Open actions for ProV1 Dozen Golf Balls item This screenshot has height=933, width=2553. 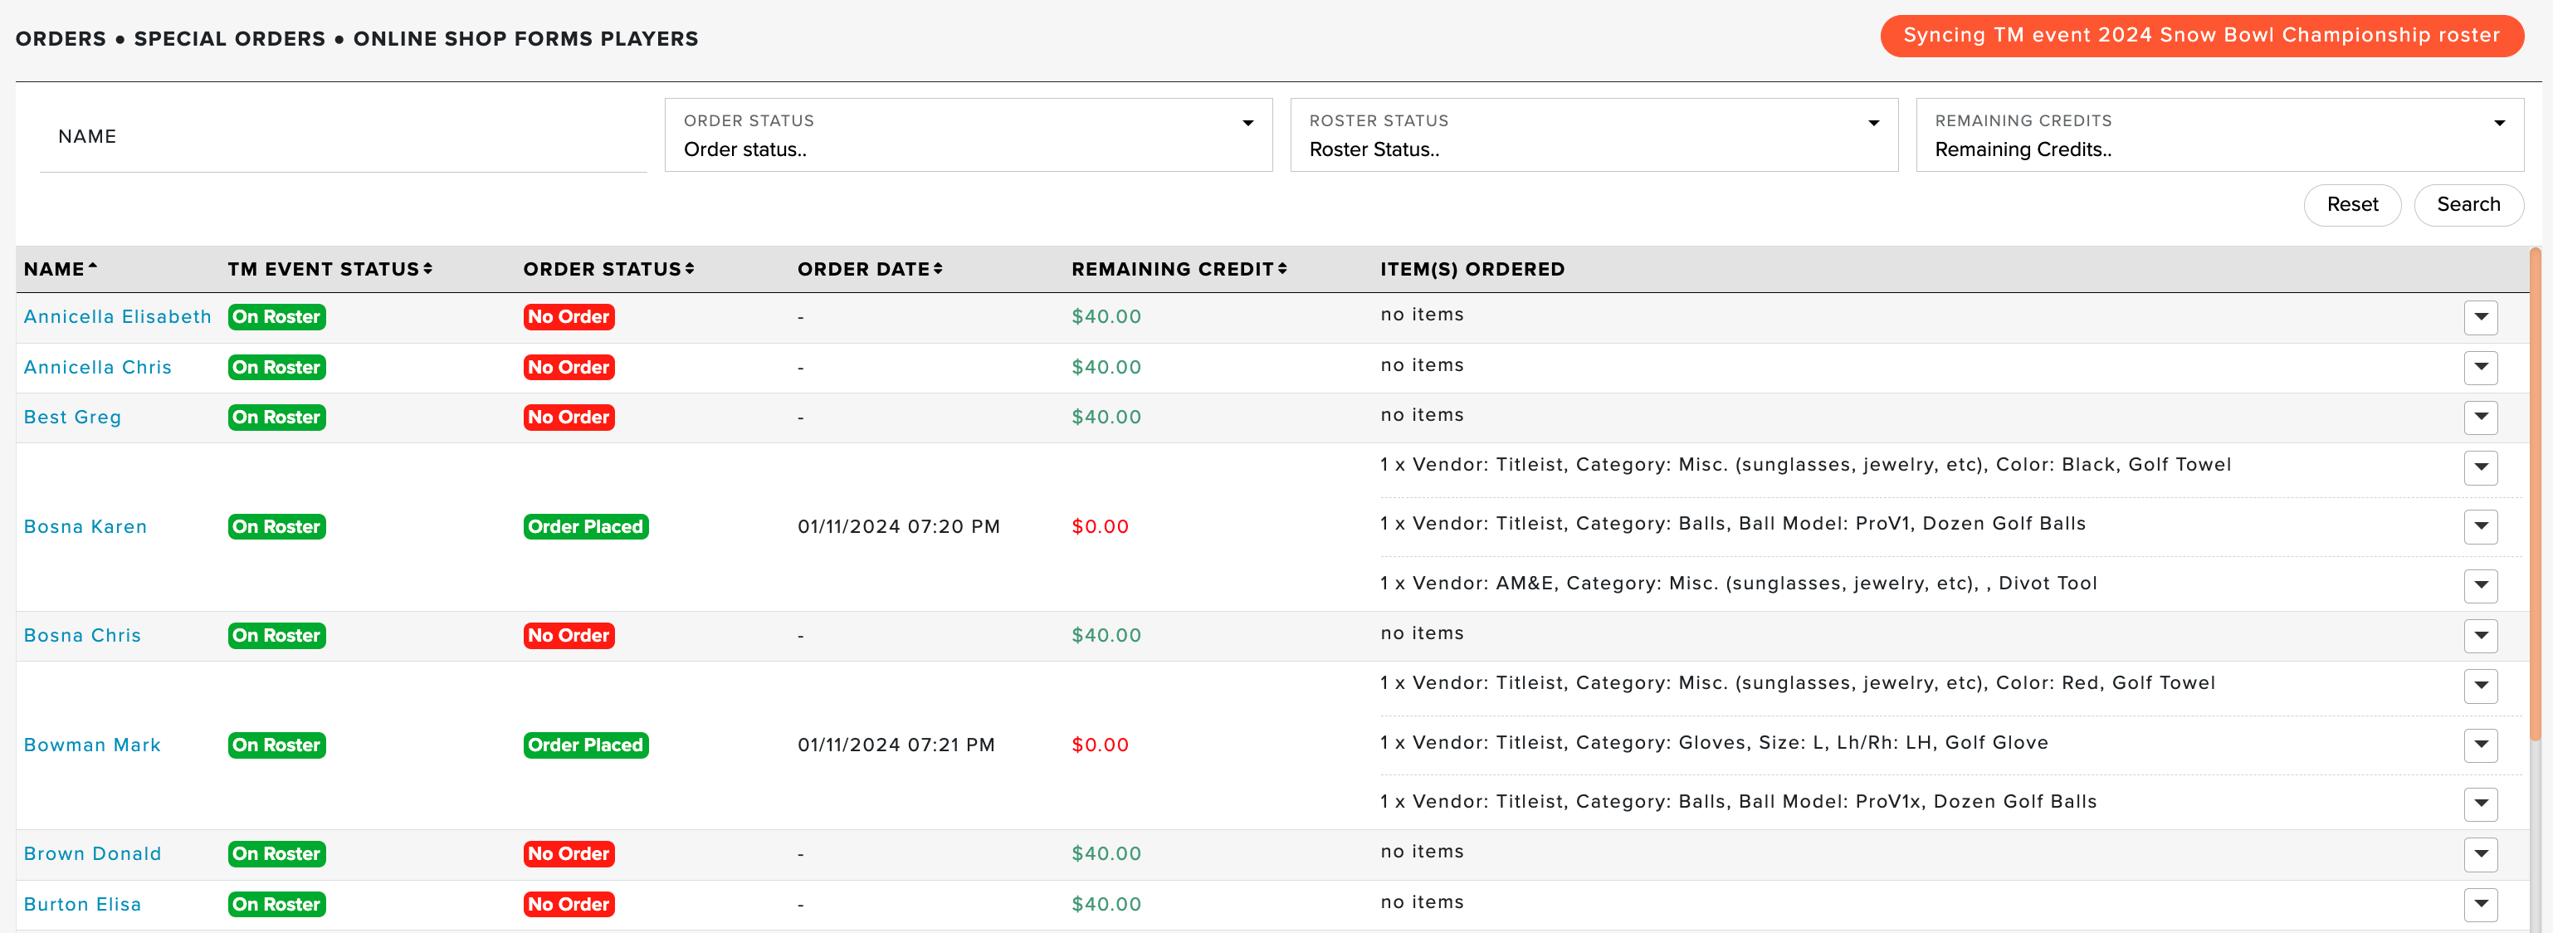pos(2481,526)
